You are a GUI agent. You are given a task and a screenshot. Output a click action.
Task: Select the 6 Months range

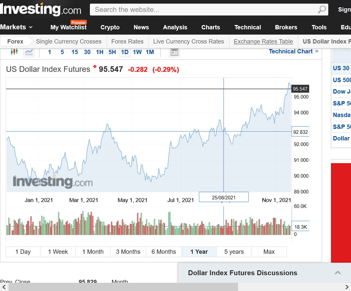point(164,252)
